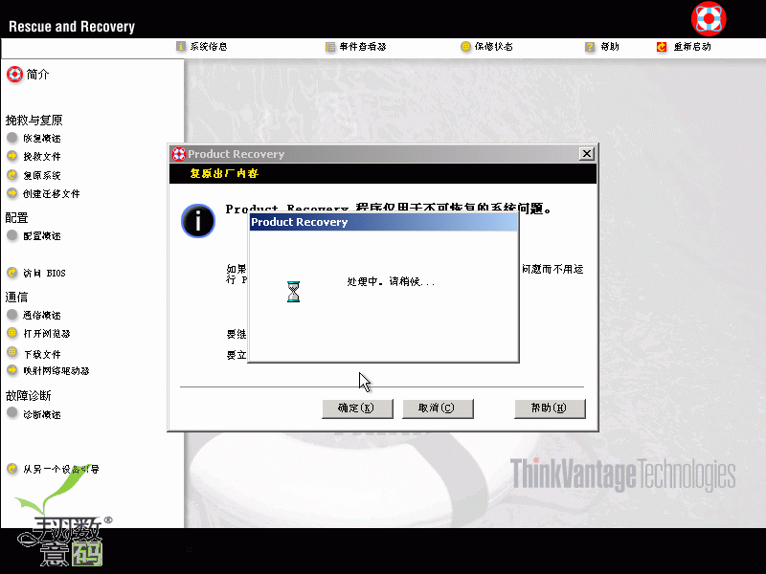Click the blue information icon in the dialog

click(x=198, y=221)
